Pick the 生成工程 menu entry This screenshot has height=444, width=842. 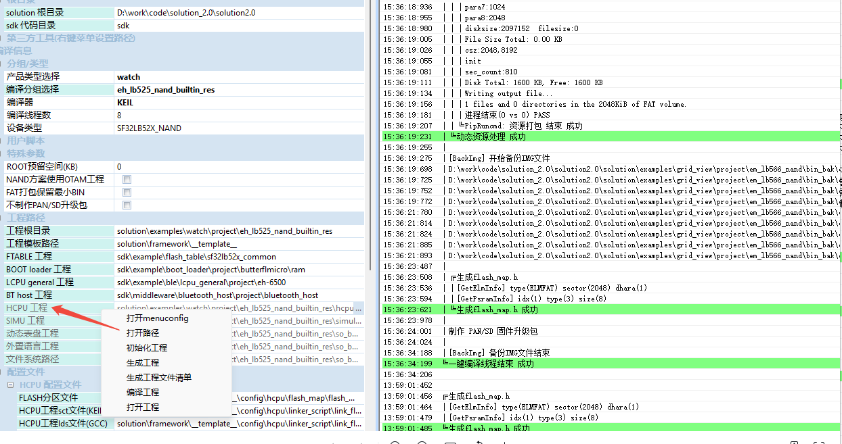click(x=143, y=363)
